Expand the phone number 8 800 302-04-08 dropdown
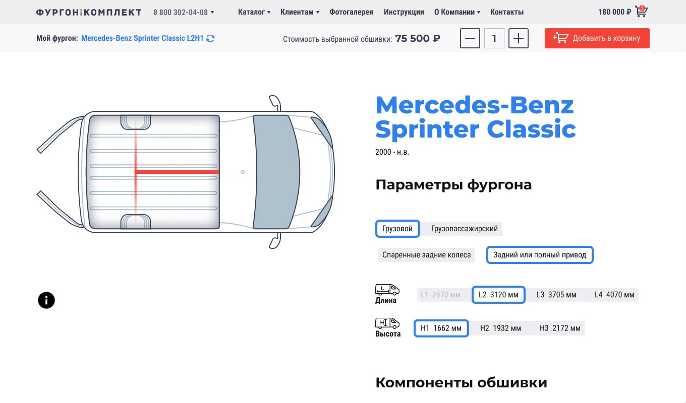The image size is (686, 403). point(184,12)
